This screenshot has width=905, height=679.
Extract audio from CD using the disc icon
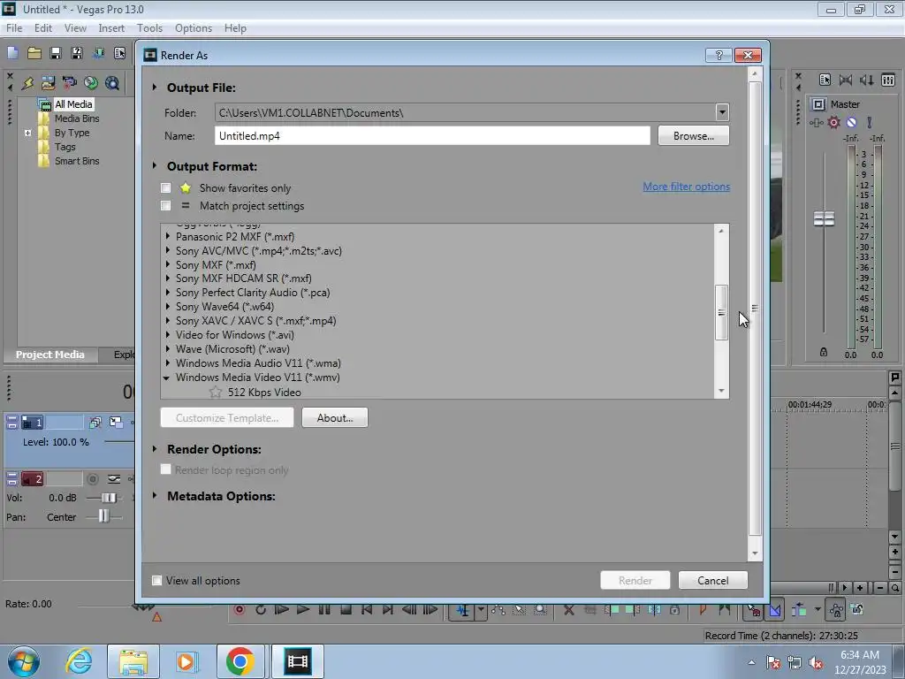pyautogui.click(x=91, y=83)
